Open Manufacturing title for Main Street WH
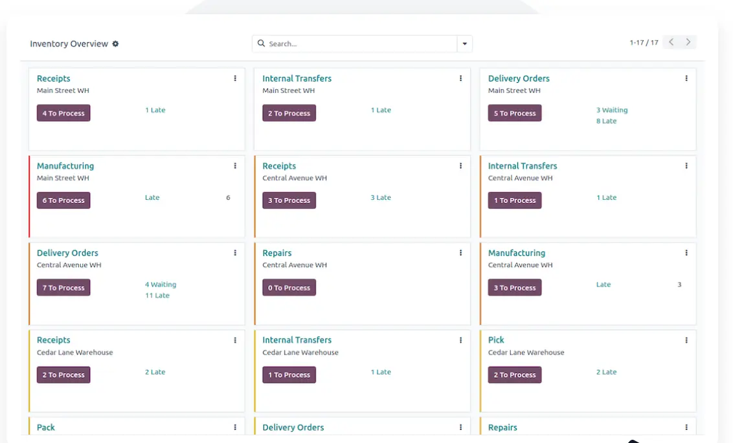The image size is (733, 443). coord(65,166)
